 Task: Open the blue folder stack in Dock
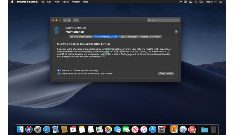[x=205, y=130]
